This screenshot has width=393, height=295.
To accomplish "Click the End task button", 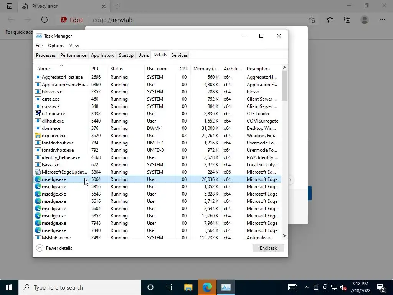I will click(268, 248).
